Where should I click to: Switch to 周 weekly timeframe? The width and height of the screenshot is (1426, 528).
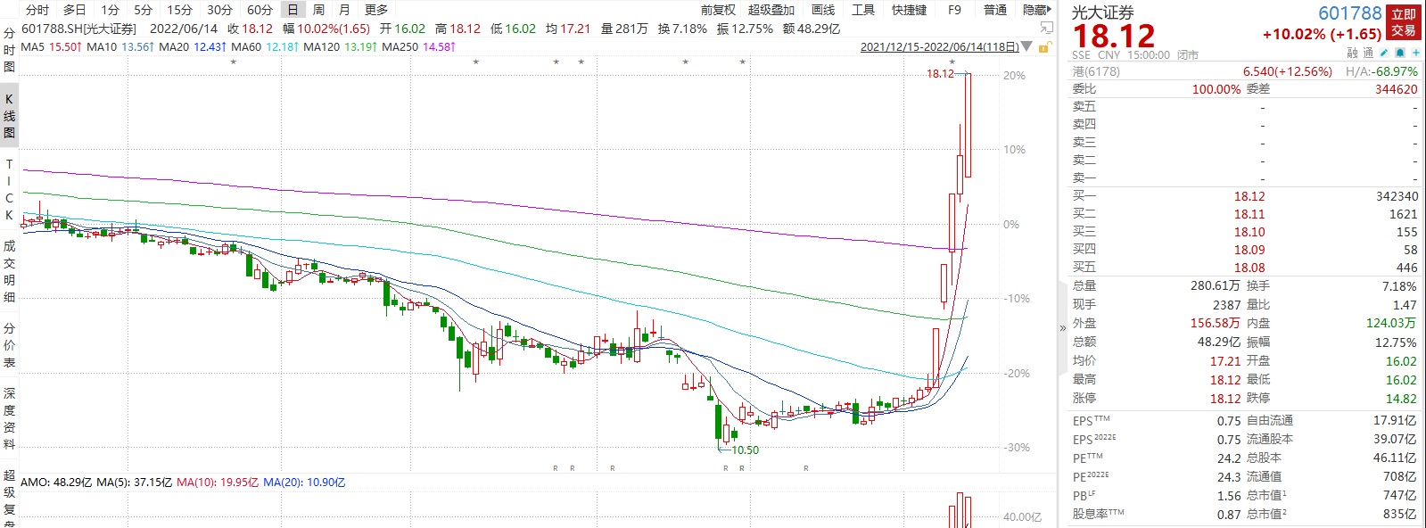click(318, 10)
